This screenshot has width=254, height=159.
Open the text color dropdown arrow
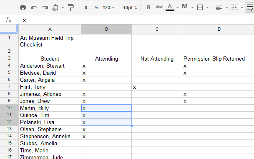[177, 7]
